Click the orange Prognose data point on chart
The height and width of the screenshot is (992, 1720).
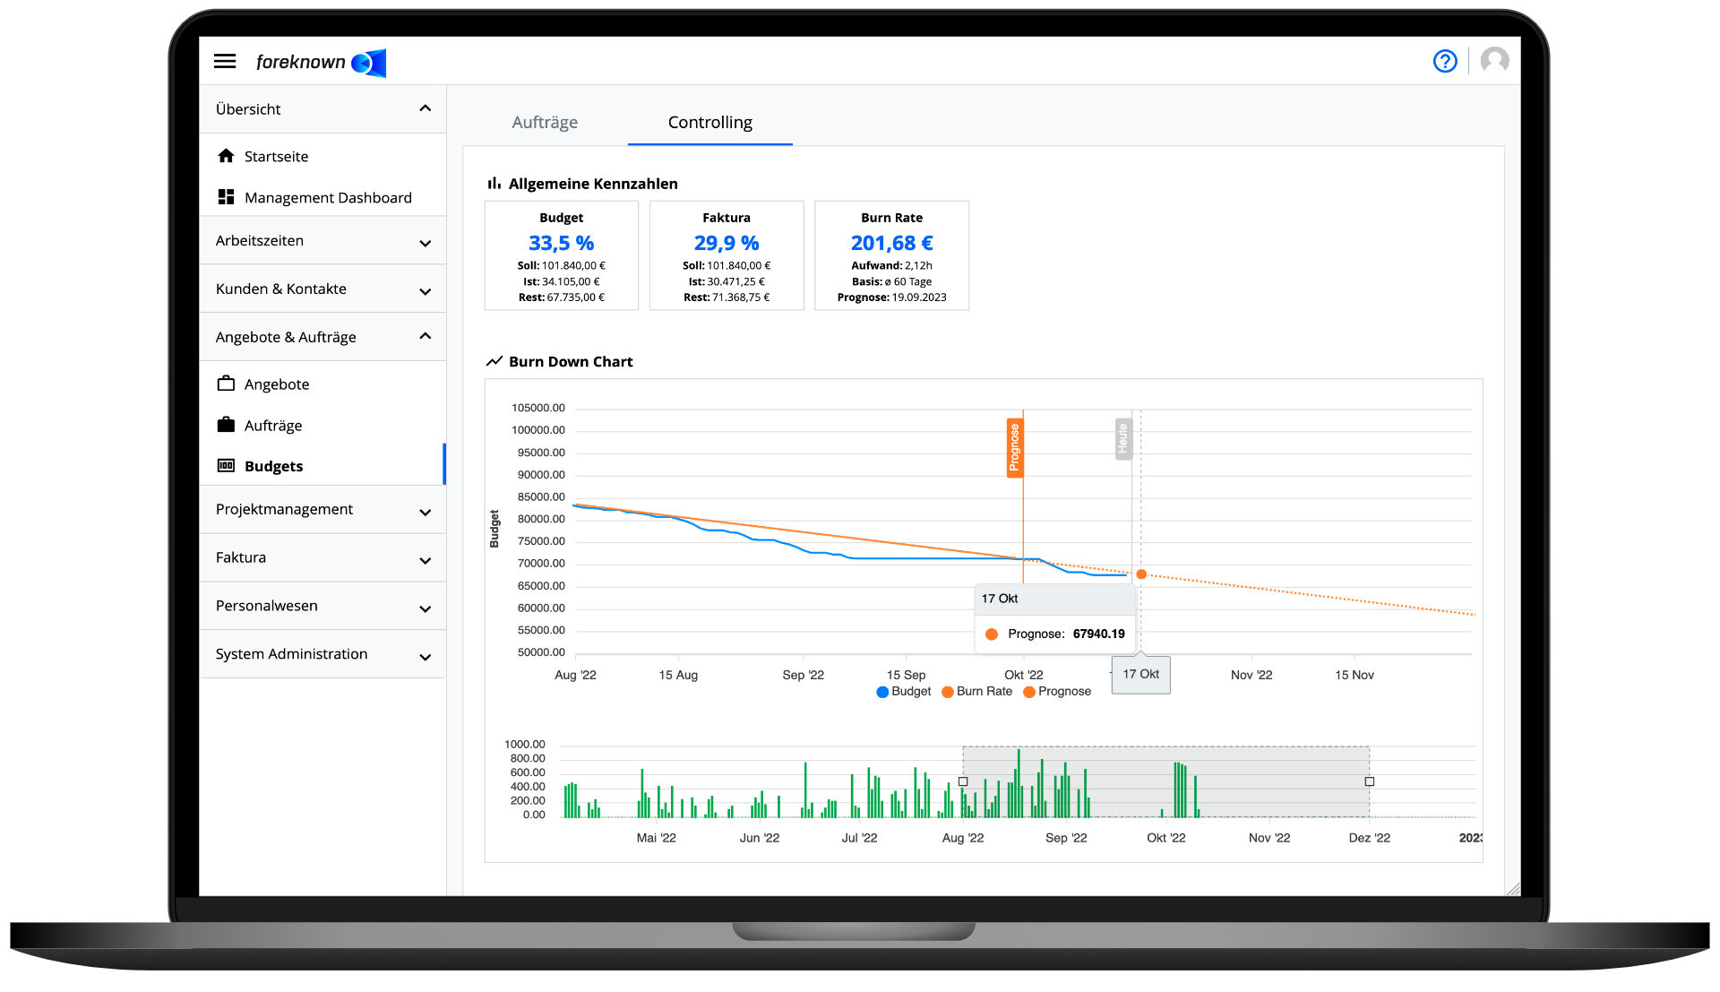tap(1141, 574)
